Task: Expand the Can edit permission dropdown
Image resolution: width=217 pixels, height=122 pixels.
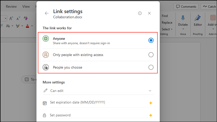Action: (150, 91)
